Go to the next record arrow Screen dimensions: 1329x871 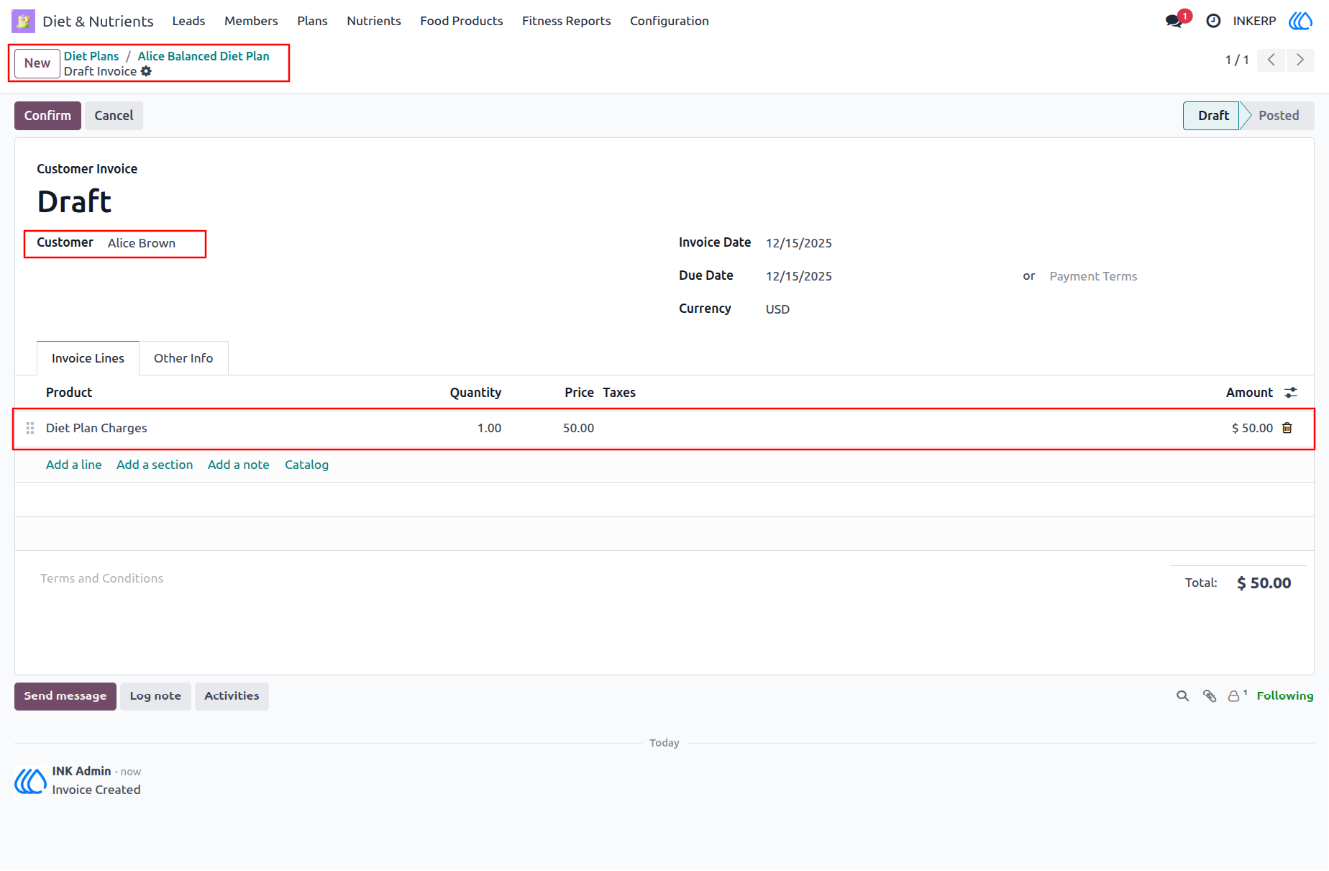pos(1300,60)
